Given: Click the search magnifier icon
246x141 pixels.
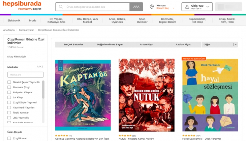Looking at the screenshot, I should (x=61, y=7).
